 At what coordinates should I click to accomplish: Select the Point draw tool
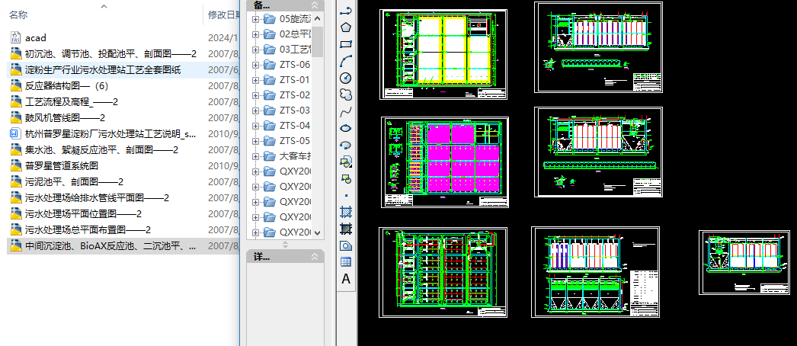[x=346, y=195]
